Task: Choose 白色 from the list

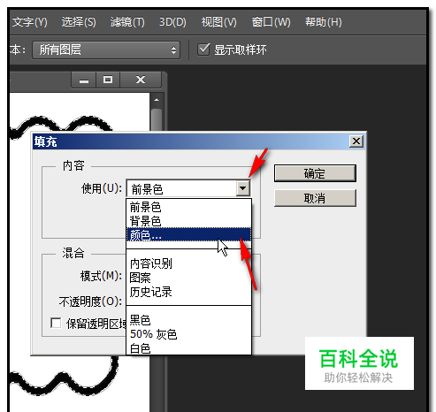Action: click(x=188, y=348)
